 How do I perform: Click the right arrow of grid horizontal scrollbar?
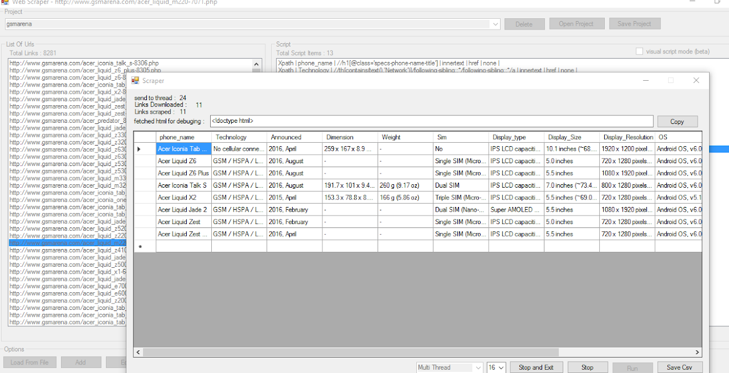click(x=697, y=352)
